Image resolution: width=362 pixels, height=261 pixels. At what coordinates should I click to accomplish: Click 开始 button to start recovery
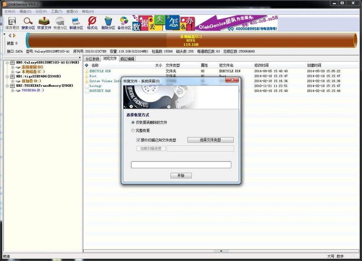pyautogui.click(x=181, y=175)
